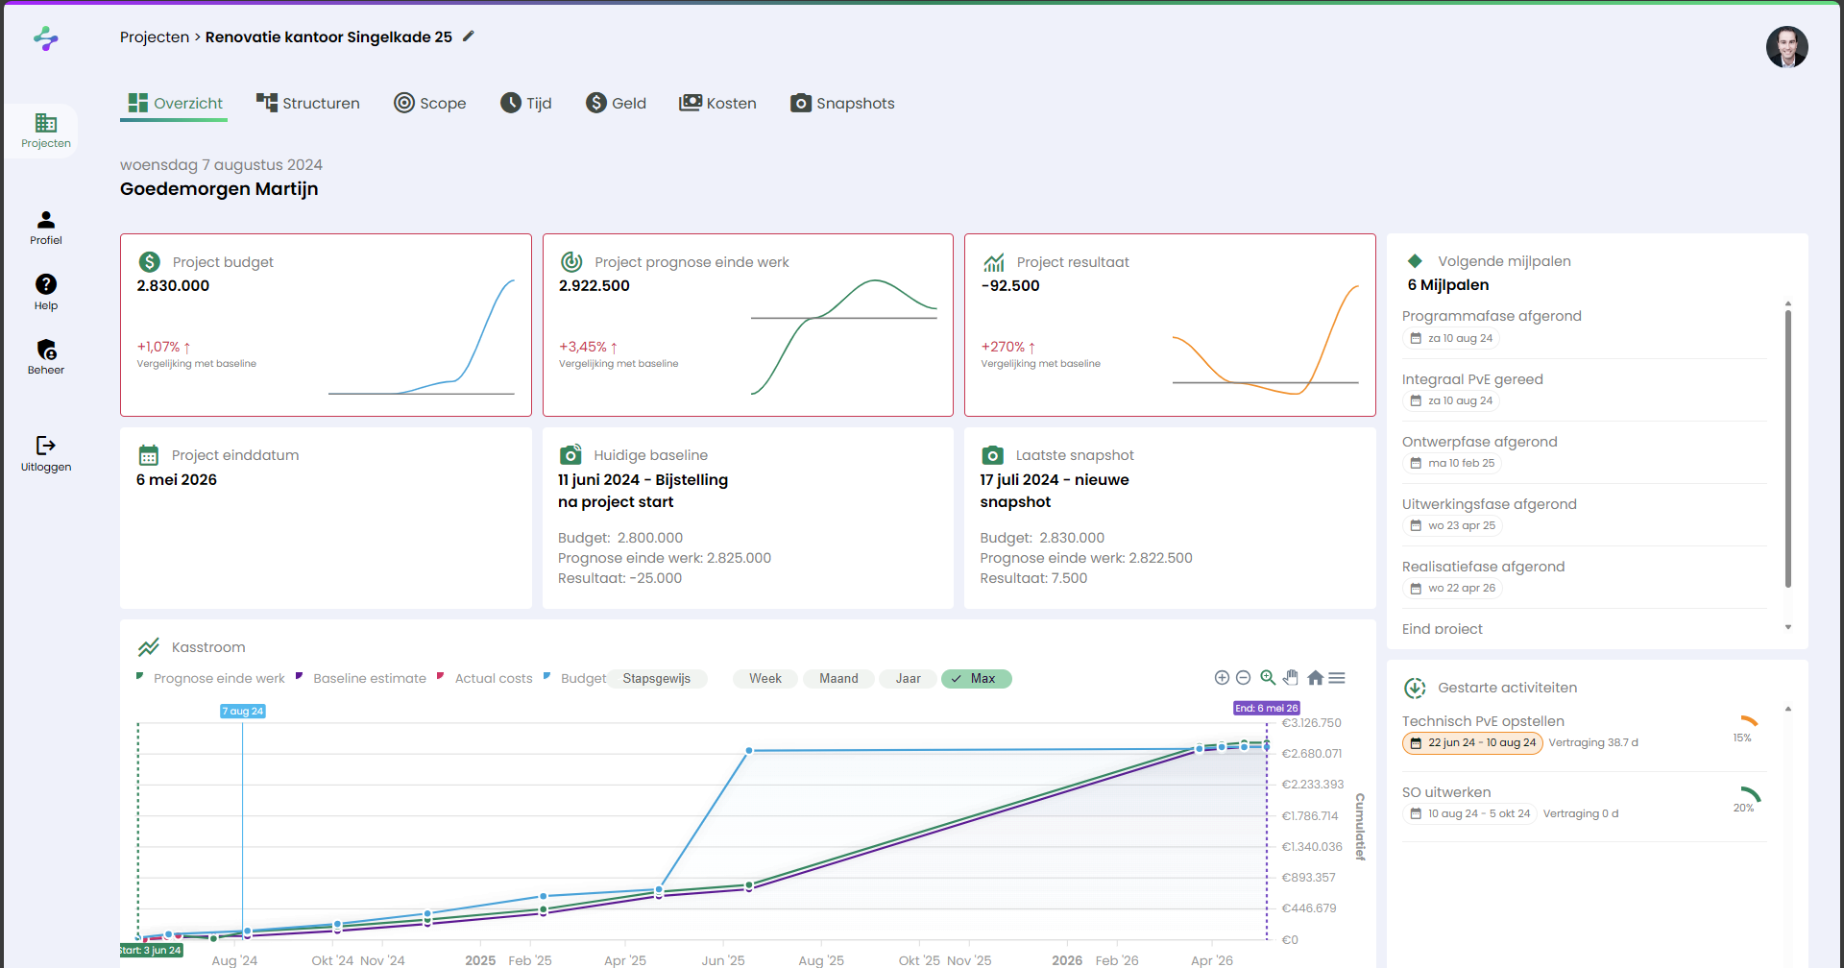Open the Project prognose einde werk card
Viewport: 1844px width, 968px height.
click(x=748, y=325)
